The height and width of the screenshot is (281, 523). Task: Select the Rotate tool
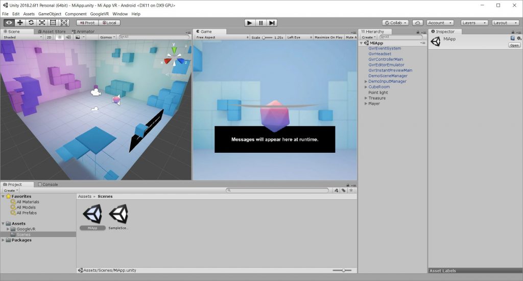point(31,22)
